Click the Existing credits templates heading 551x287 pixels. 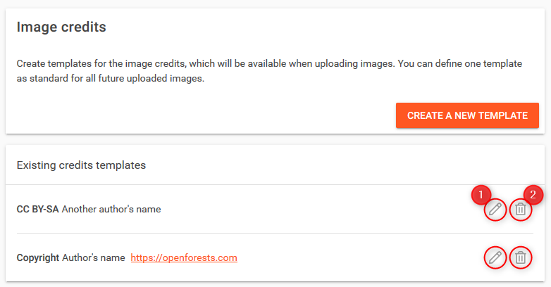coord(81,165)
